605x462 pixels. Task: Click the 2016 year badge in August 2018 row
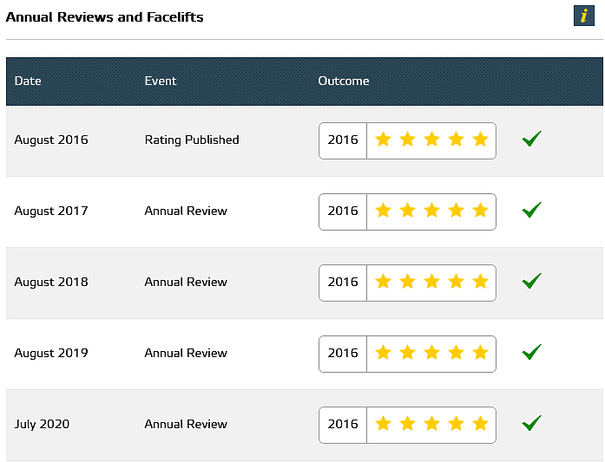click(x=343, y=282)
